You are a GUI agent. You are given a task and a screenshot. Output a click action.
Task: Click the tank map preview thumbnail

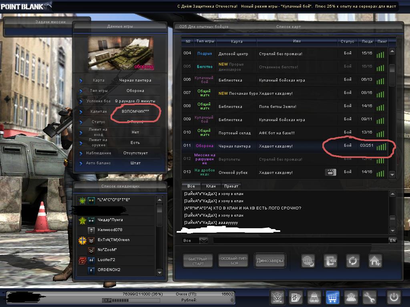point(121,53)
